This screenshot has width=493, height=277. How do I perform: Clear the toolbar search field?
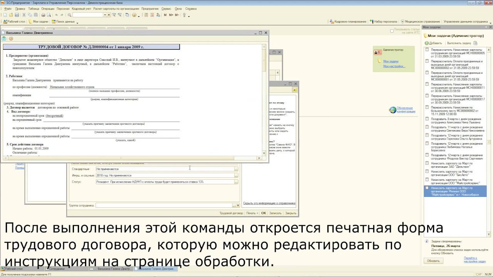pyautogui.click(x=109, y=15)
